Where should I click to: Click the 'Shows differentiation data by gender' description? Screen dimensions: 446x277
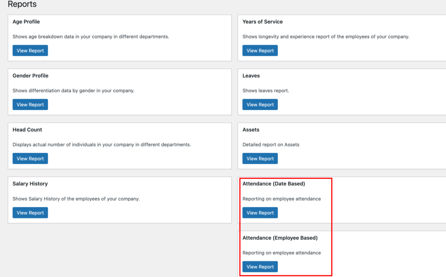point(73,90)
